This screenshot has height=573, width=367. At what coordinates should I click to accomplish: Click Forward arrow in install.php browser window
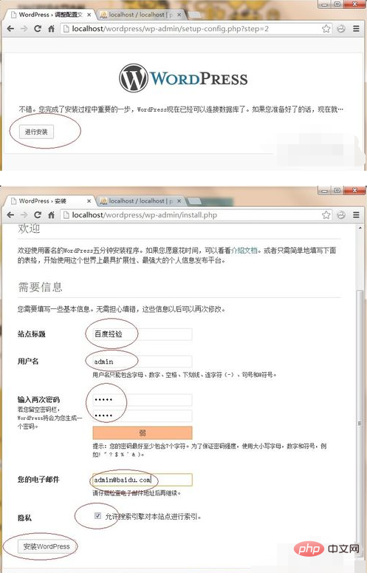pos(24,215)
